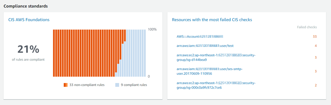
Task: Click the '9 compliant rules' legend label
Action: pyautogui.click(x=134, y=85)
